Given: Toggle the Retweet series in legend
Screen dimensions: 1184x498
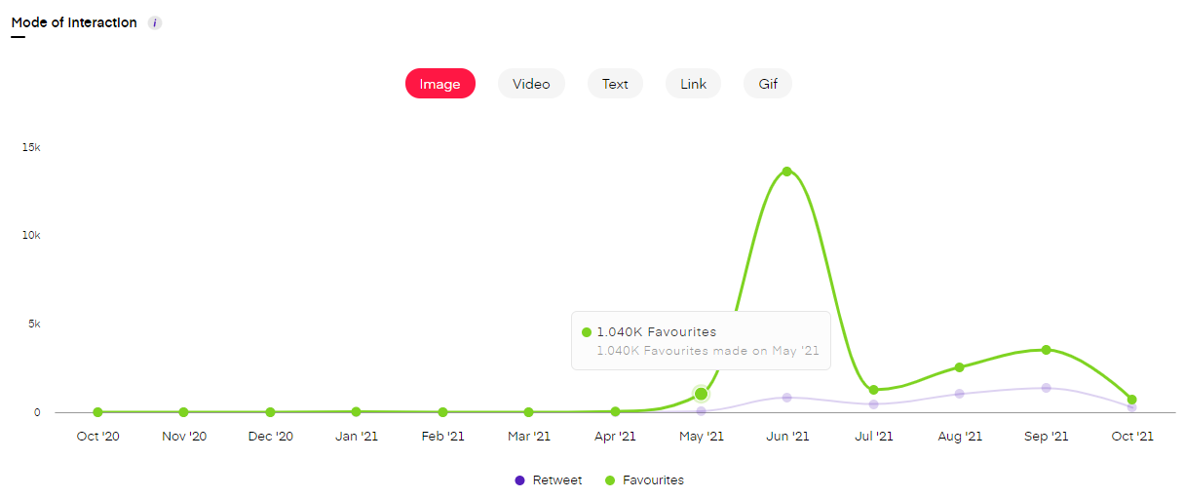Looking at the screenshot, I should (x=548, y=480).
